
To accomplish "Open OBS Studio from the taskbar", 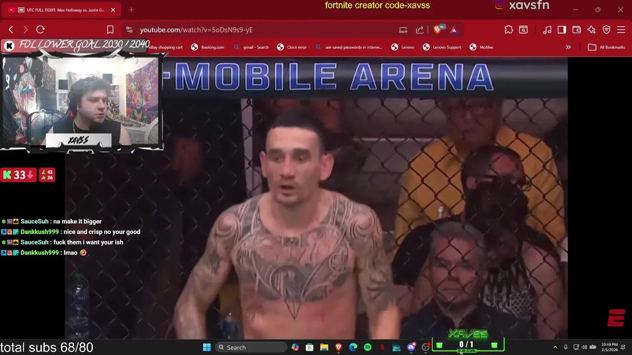I will (425, 348).
